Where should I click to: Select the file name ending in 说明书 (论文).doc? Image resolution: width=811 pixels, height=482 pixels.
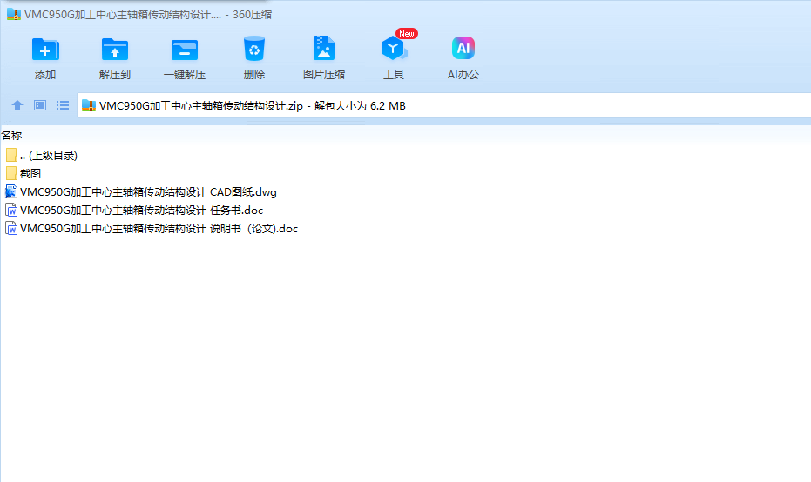[x=159, y=228]
